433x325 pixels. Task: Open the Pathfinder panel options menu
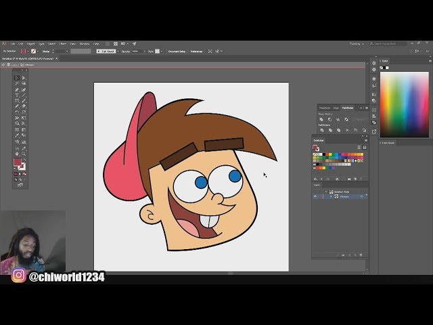click(x=367, y=108)
